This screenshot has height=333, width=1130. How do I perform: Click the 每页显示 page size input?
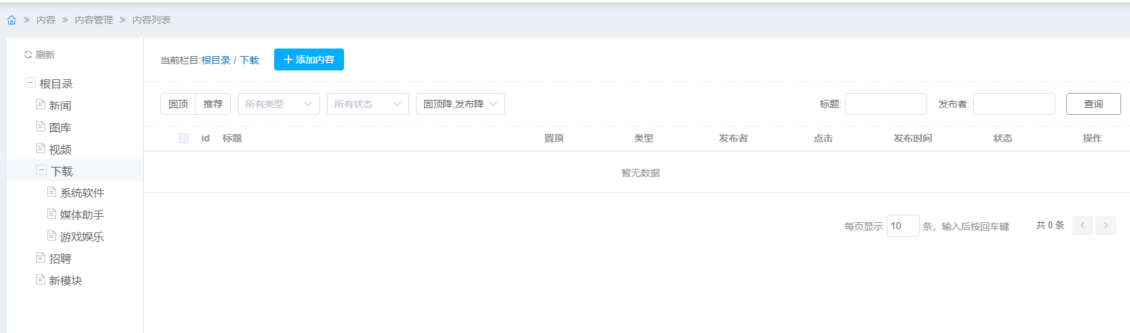pos(903,226)
